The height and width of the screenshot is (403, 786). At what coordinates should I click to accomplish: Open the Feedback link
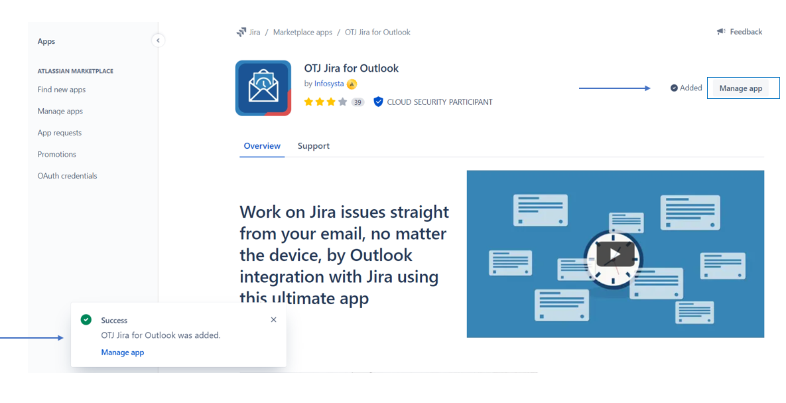[746, 32]
